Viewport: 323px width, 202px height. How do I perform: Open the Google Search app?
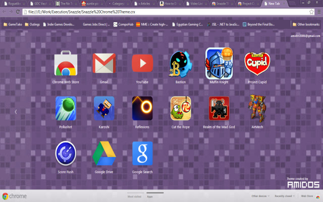(x=142, y=154)
